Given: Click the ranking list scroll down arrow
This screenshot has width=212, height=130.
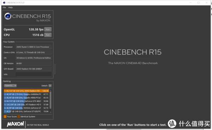Looking at the screenshot, I should 51,112.
